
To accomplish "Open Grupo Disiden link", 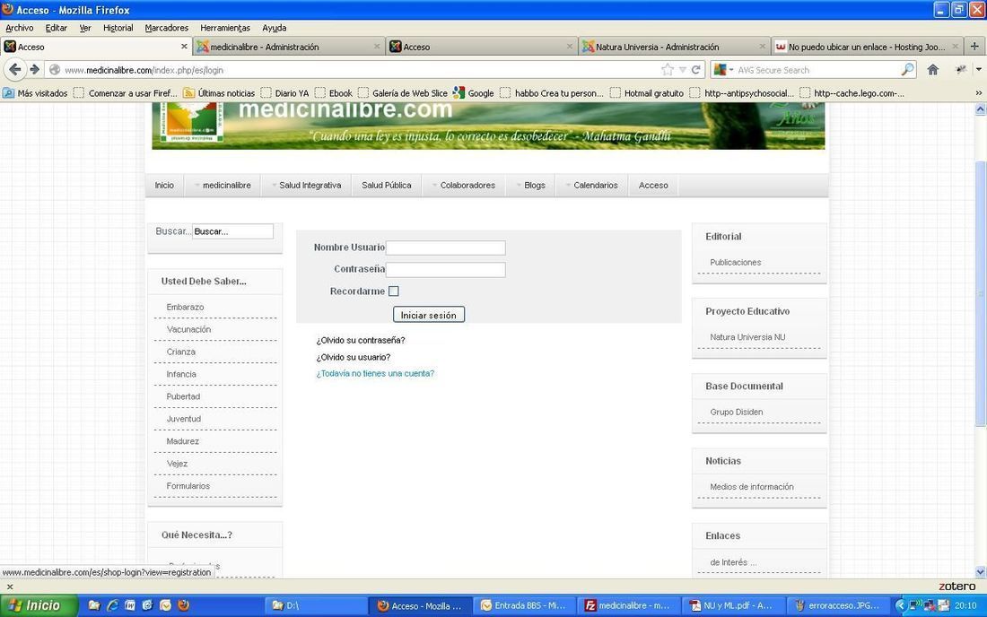I will point(737,412).
